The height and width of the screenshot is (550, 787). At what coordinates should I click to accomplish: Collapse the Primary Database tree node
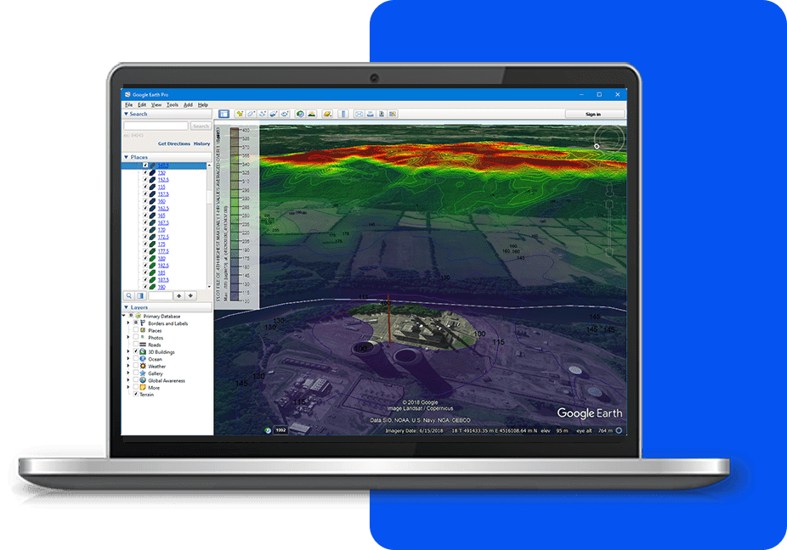pyautogui.click(x=124, y=316)
